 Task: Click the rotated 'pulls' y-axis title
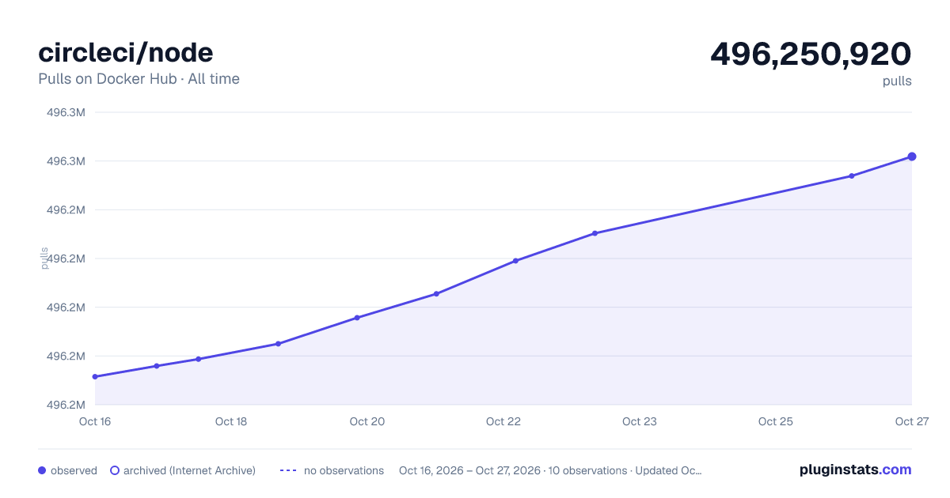[x=45, y=258]
